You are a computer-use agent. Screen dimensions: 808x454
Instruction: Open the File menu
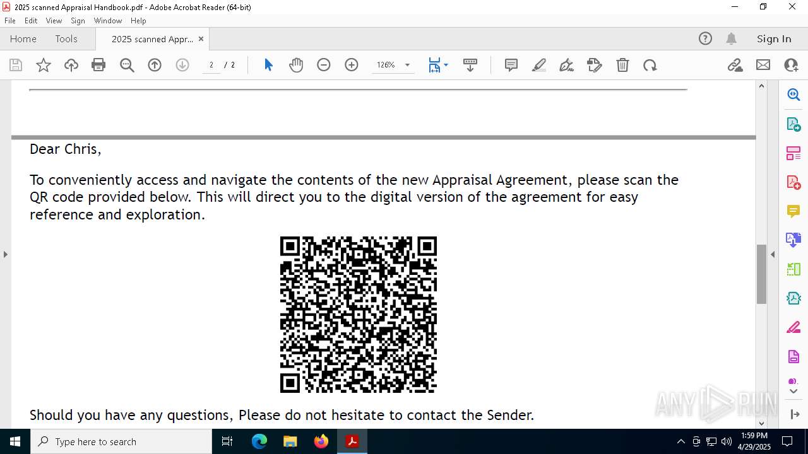coord(10,20)
